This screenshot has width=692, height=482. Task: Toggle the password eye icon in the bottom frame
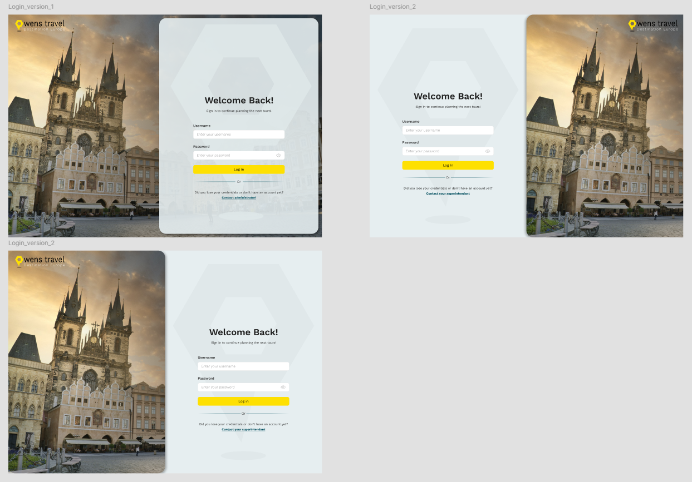(283, 387)
